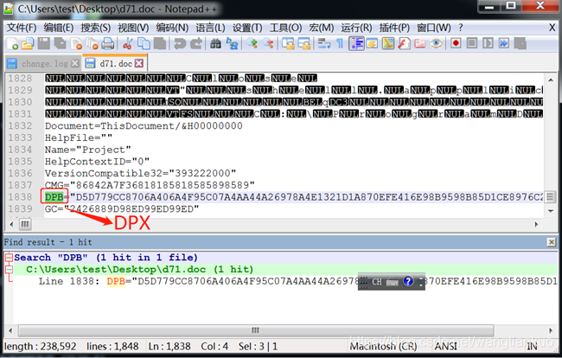Viewport: 562px width, 358px height.
Task: Create a new file with toolbar icon
Action: click(x=12, y=44)
